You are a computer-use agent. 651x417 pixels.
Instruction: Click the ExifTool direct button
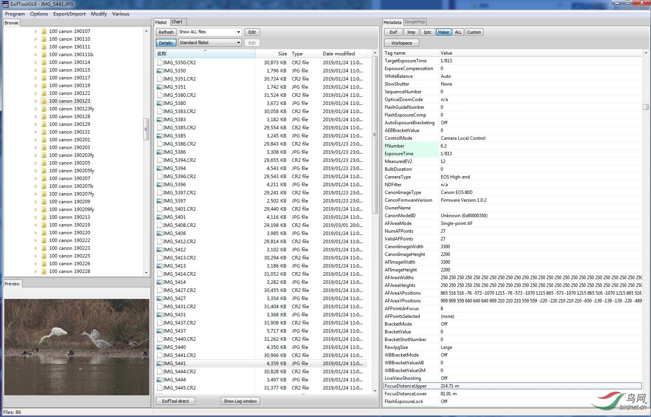pos(175,401)
